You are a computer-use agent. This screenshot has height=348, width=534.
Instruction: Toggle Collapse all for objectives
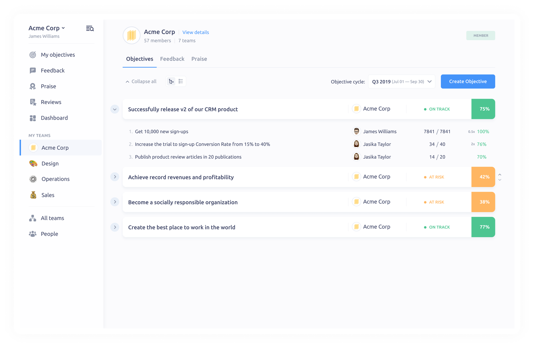[x=141, y=81]
